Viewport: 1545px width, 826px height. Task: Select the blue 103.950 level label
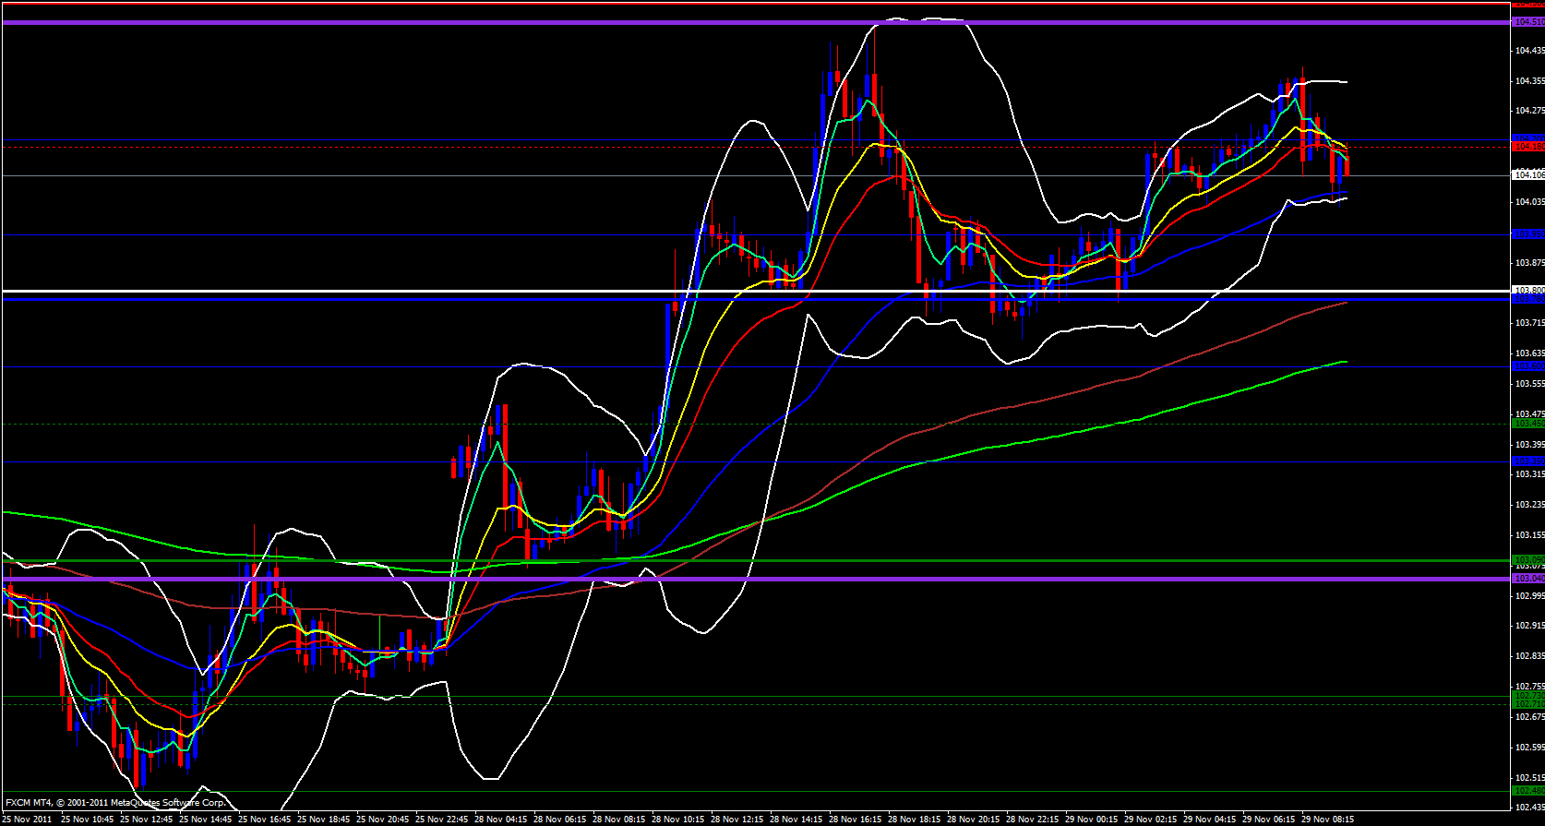pos(1527,234)
